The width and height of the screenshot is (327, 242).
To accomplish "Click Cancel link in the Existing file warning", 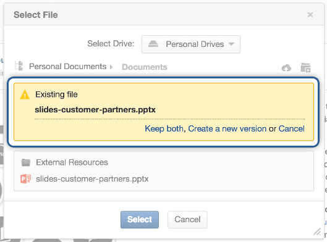I will point(291,128).
